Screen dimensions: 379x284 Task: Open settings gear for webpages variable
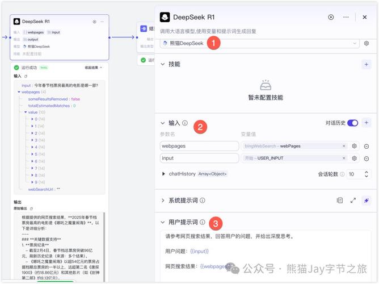coord(355,146)
